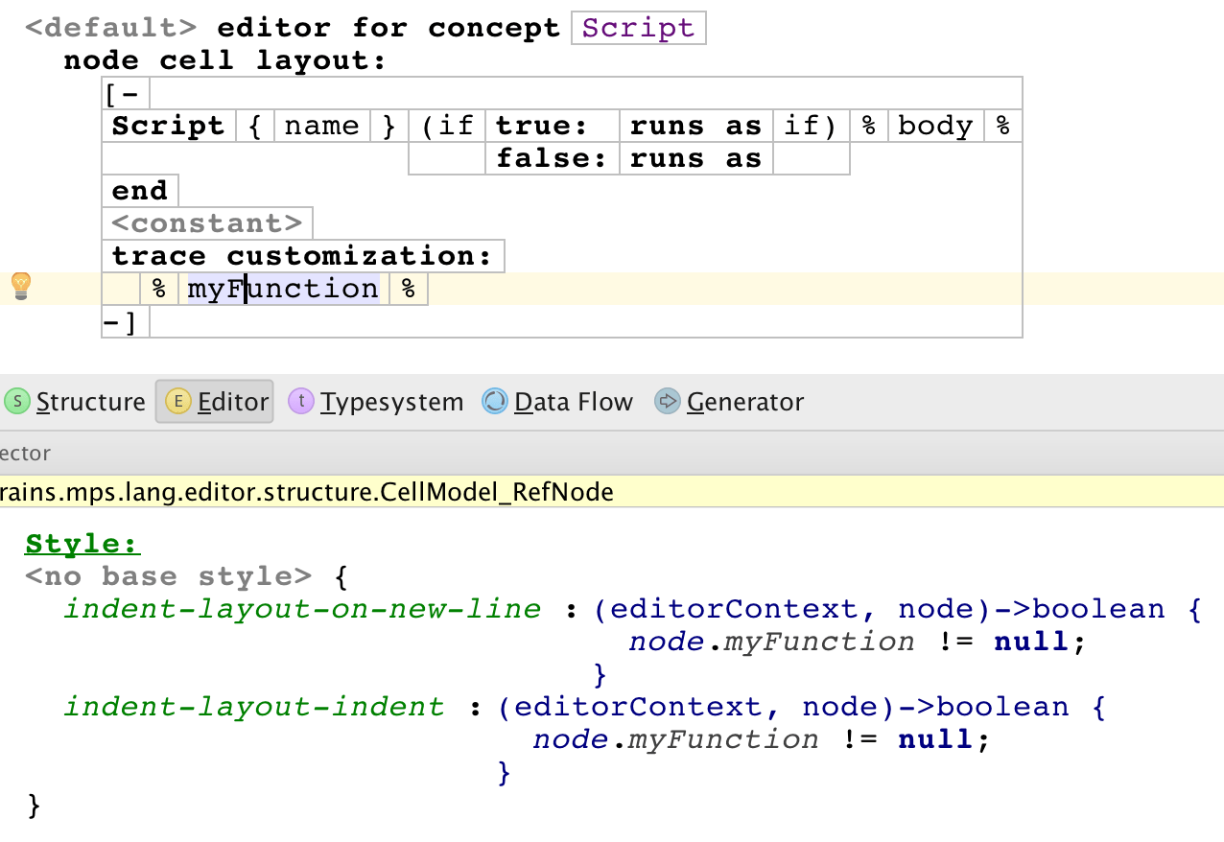This screenshot has height=842, width=1224.
Task: Click the yellow lightbulb intention icon
Action: pos(20,286)
